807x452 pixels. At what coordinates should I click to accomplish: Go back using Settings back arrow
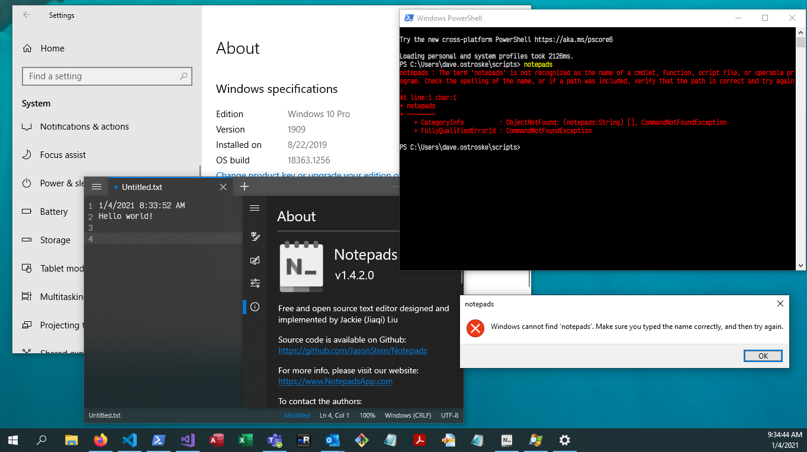(27, 15)
